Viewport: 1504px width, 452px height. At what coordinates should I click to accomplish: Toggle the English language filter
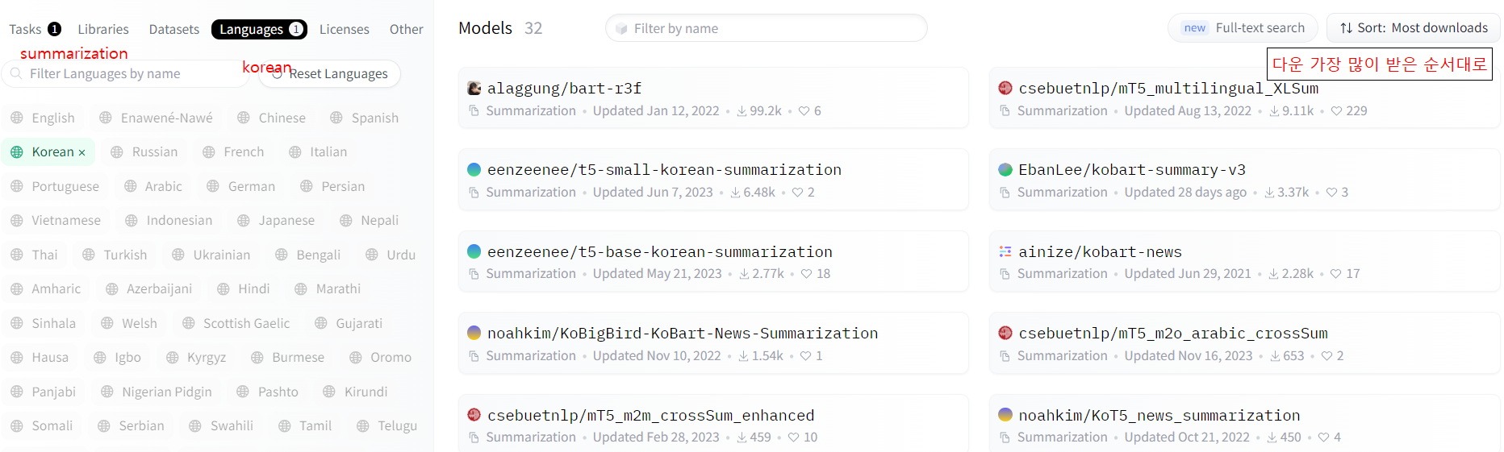coord(43,118)
